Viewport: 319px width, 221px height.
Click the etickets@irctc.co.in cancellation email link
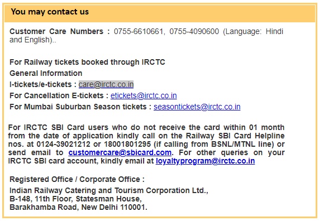pyautogui.click(x=144, y=95)
